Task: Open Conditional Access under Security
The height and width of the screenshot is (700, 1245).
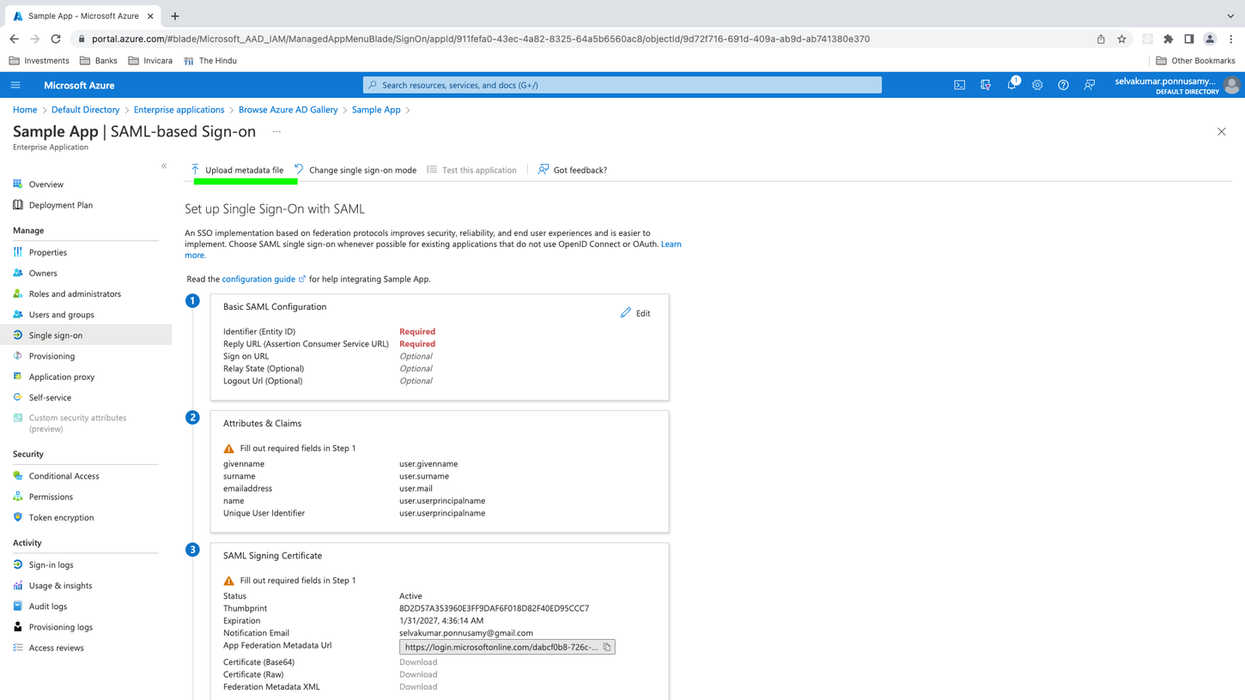Action: [64, 476]
